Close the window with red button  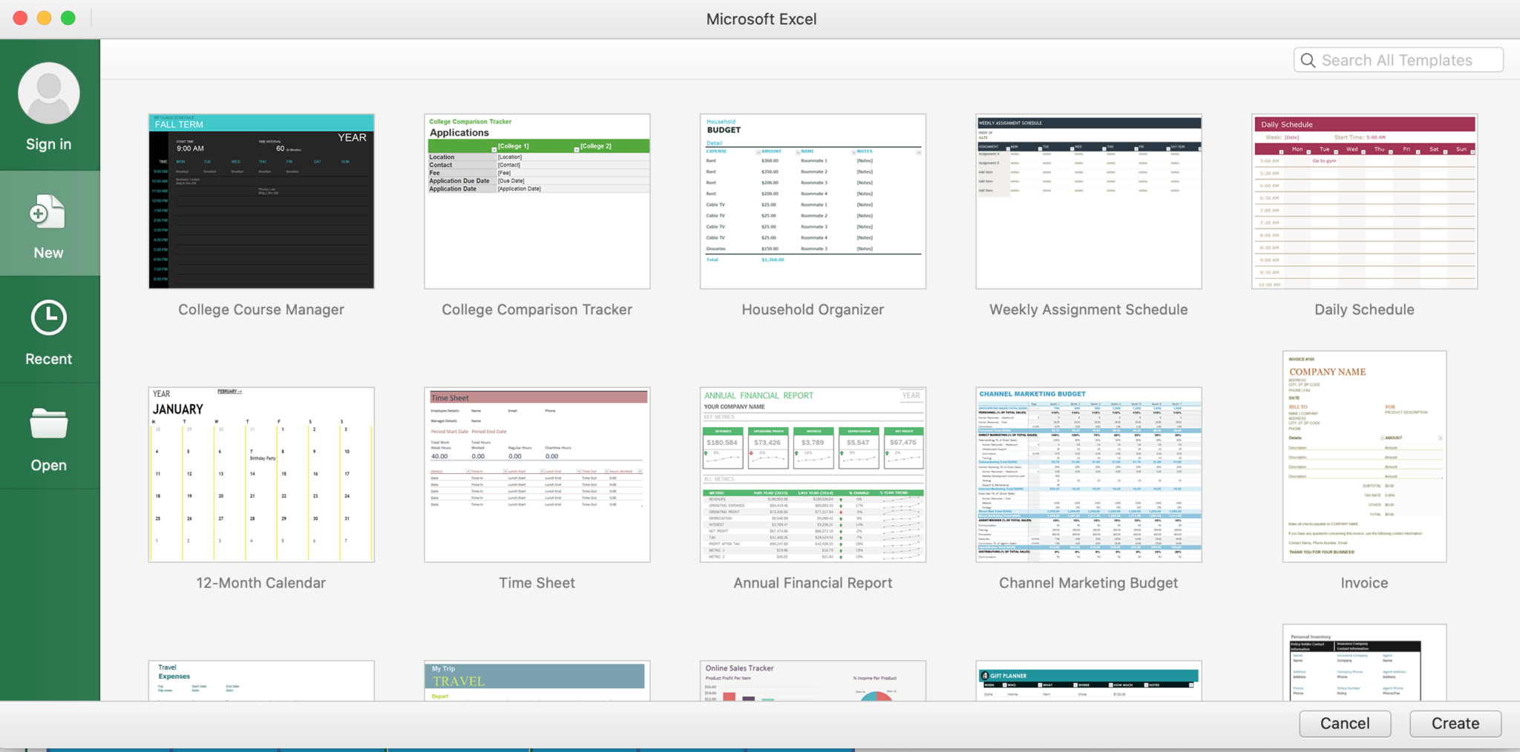pyautogui.click(x=20, y=19)
